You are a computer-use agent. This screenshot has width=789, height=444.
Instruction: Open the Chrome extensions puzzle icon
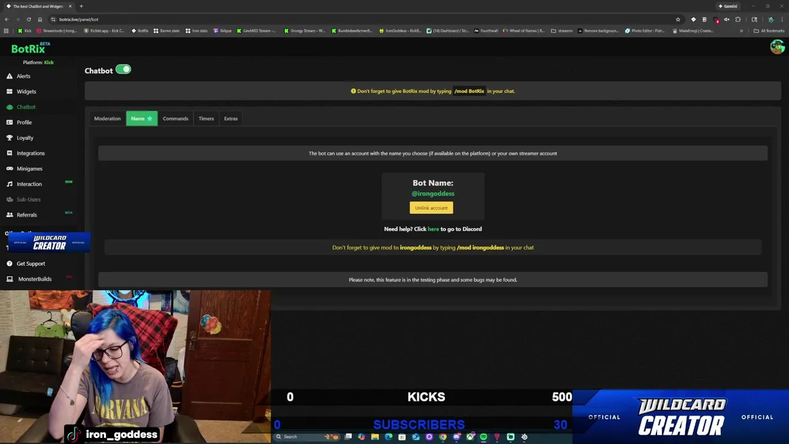coord(738,19)
